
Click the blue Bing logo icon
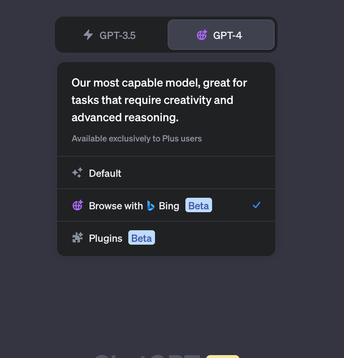pos(150,206)
